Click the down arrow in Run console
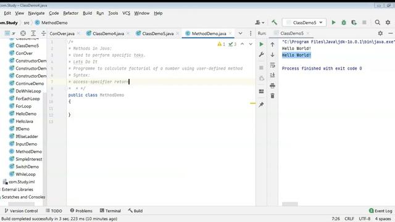This screenshot has height=222, width=395. coord(272,55)
